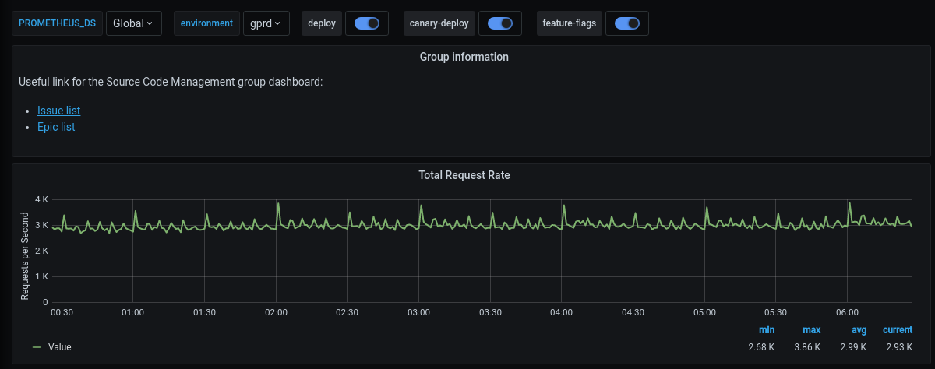This screenshot has height=369, width=935.
Task: Click the PROMETHEUS_DS variable label
Action: click(57, 23)
